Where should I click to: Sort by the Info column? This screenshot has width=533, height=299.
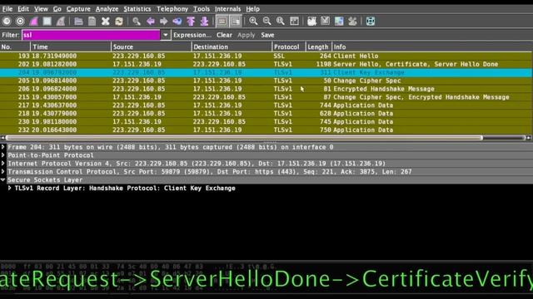pos(432,47)
